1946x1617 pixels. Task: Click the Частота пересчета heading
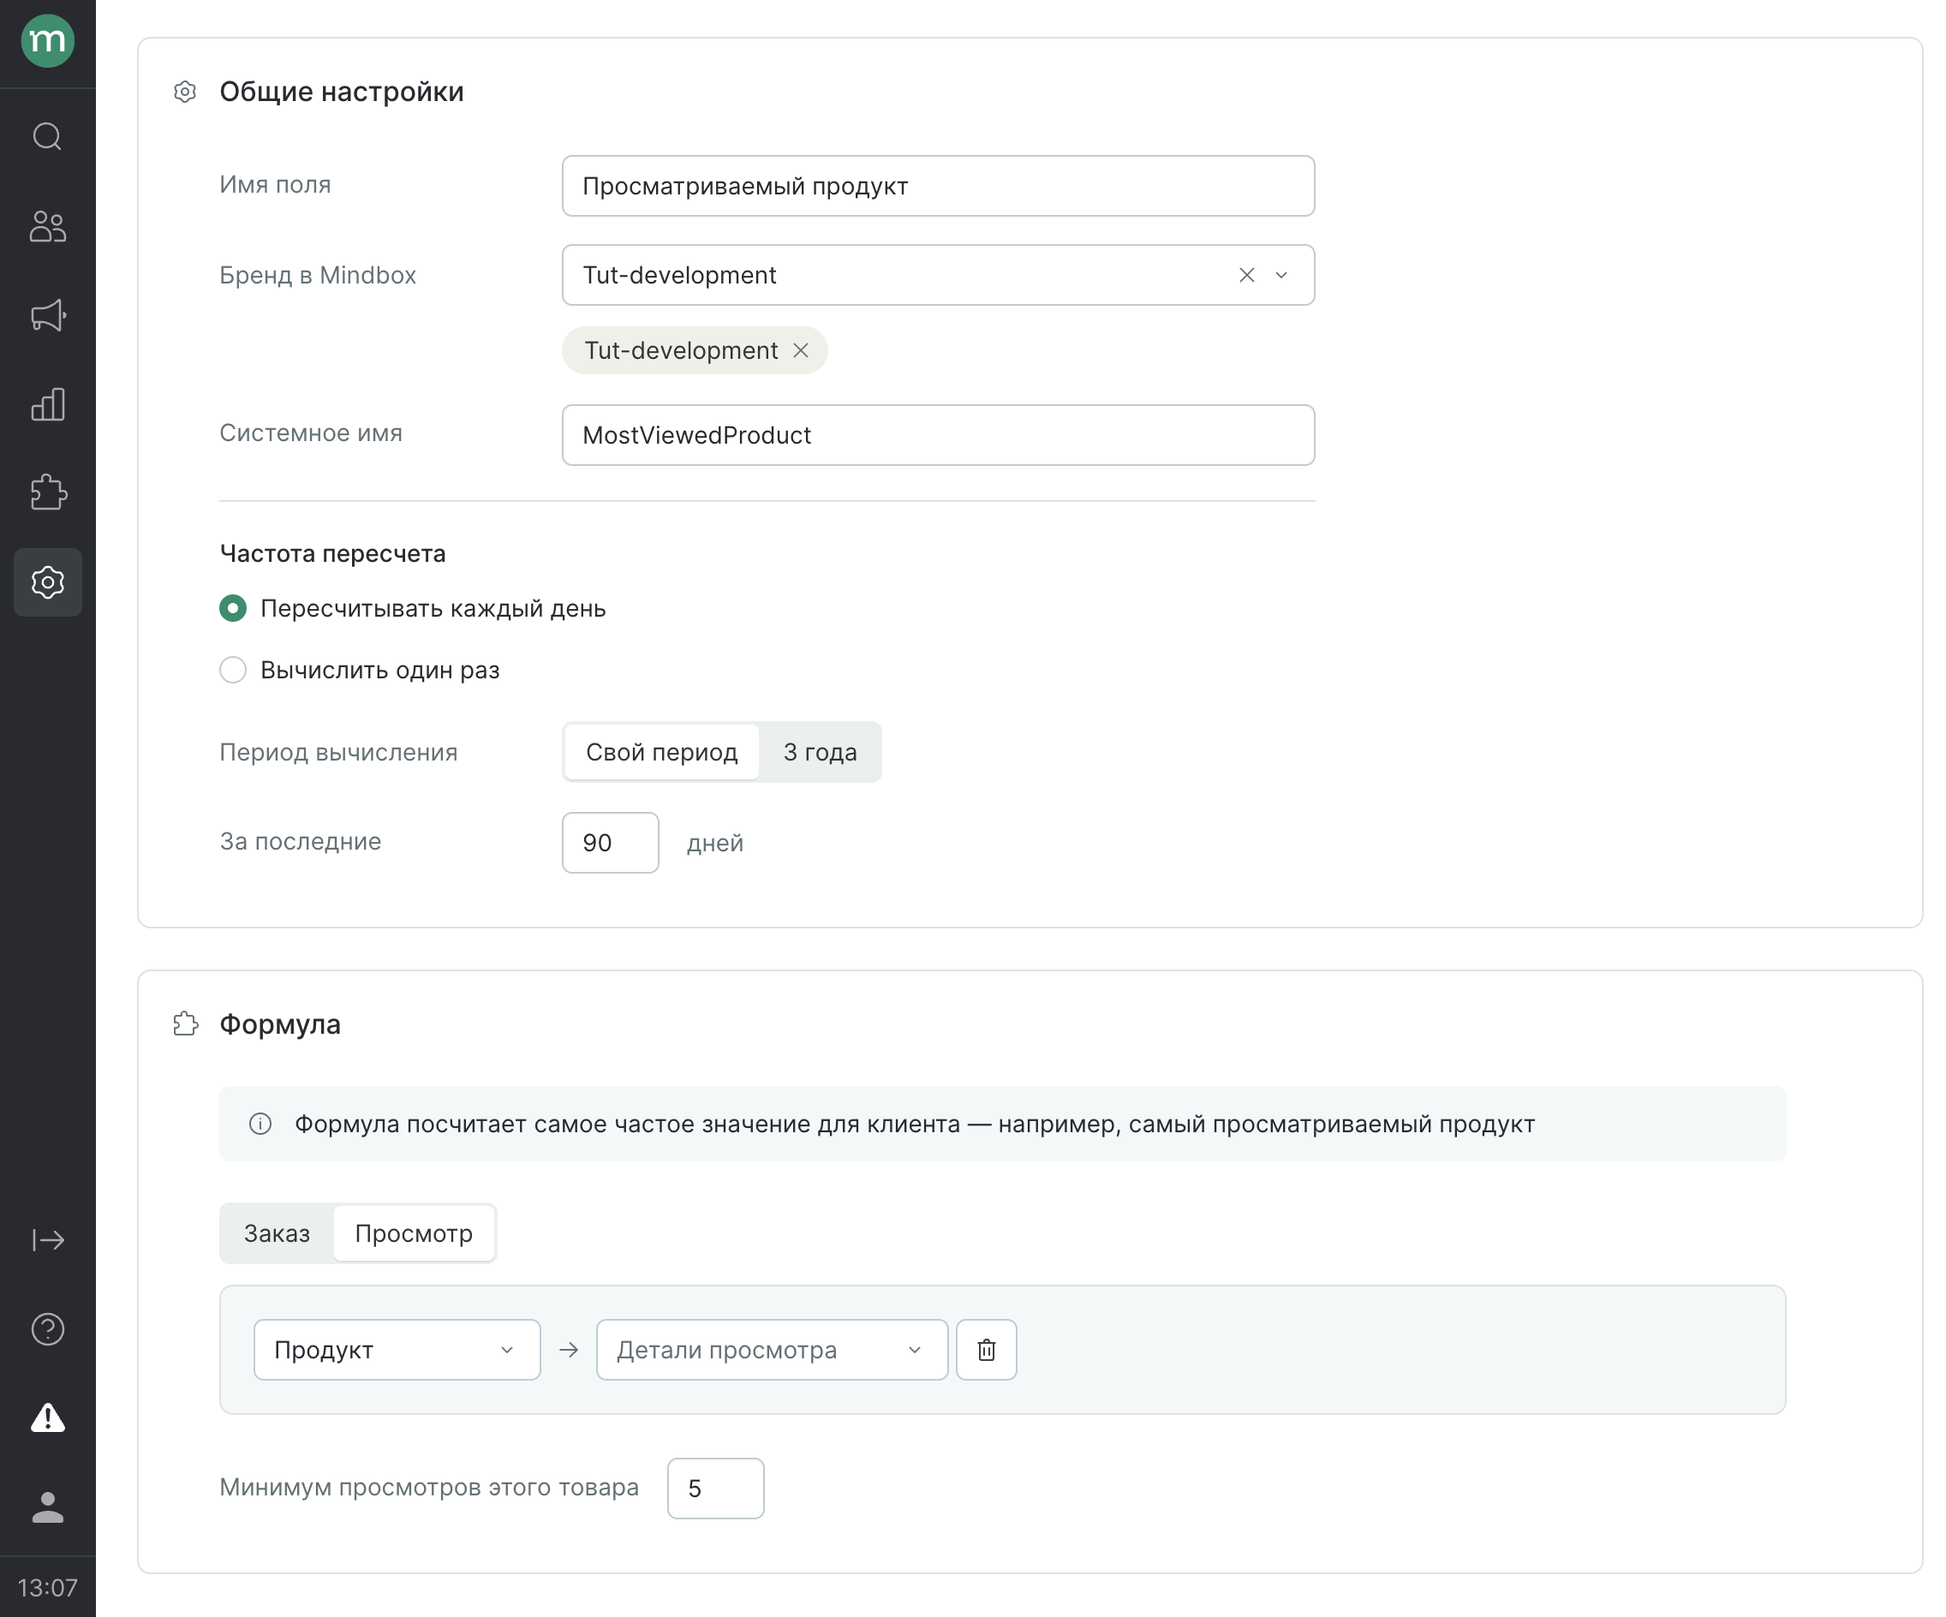coord(332,553)
